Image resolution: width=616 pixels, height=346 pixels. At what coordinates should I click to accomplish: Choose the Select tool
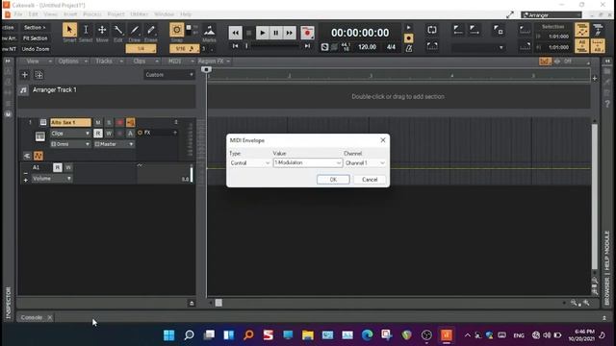pyautogui.click(x=86, y=30)
